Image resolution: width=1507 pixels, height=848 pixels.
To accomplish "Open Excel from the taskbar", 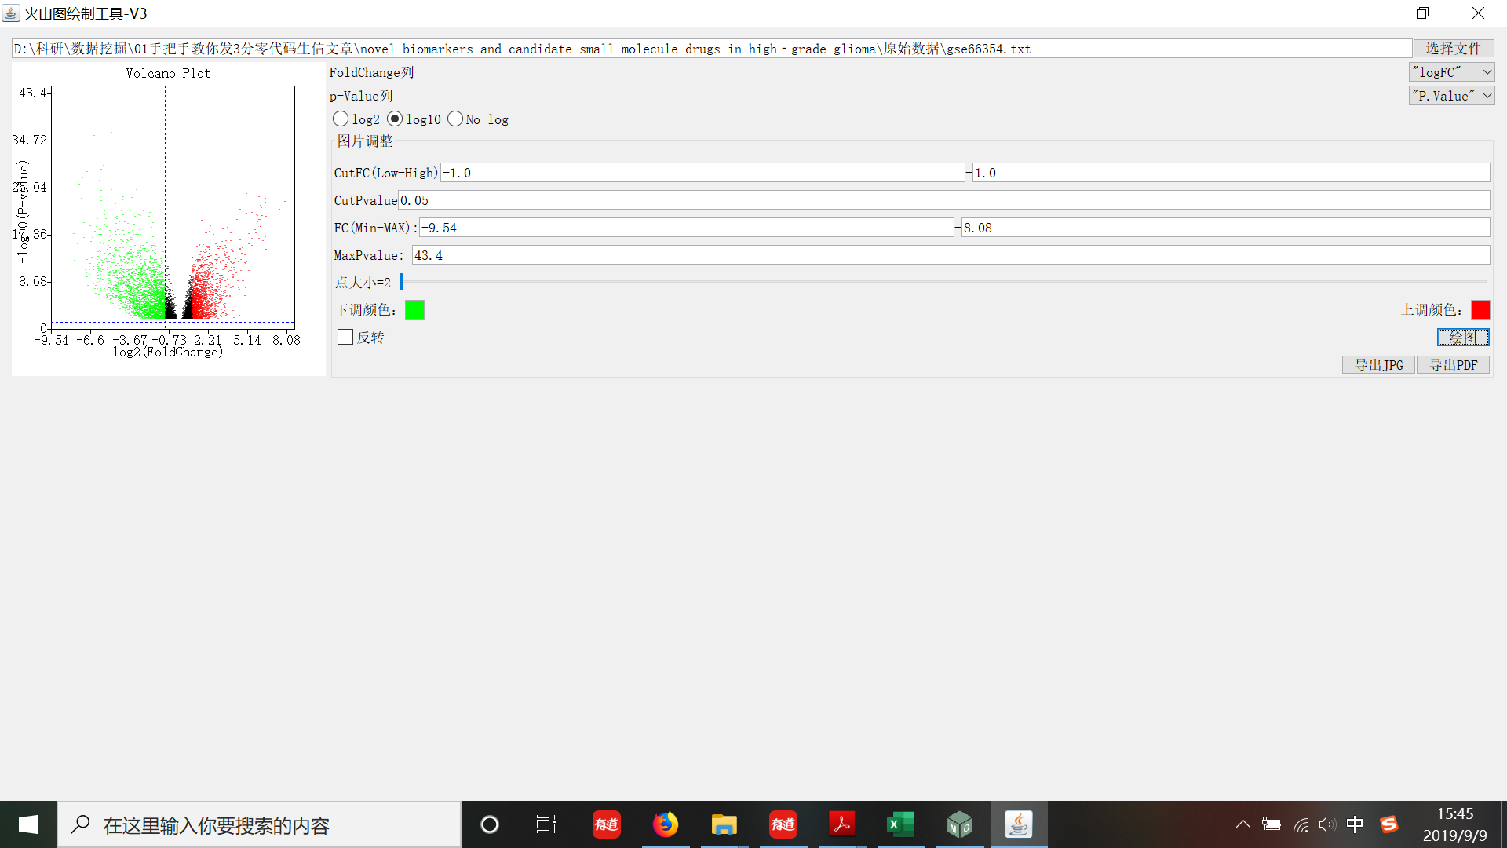I will 901,824.
